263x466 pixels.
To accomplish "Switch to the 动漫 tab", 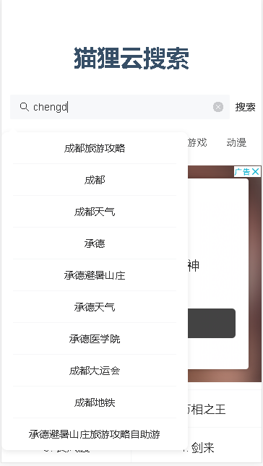I will pyautogui.click(x=236, y=142).
